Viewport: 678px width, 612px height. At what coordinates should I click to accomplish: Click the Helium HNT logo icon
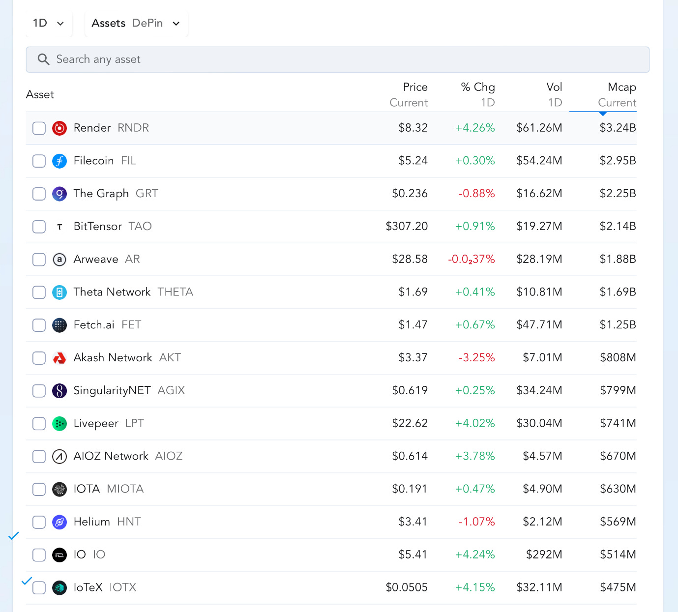click(59, 522)
